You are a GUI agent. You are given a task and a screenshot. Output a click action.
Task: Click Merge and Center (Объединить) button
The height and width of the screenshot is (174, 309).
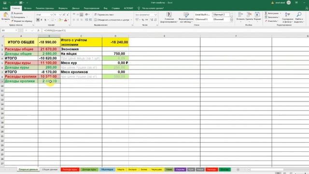pos(112,20)
